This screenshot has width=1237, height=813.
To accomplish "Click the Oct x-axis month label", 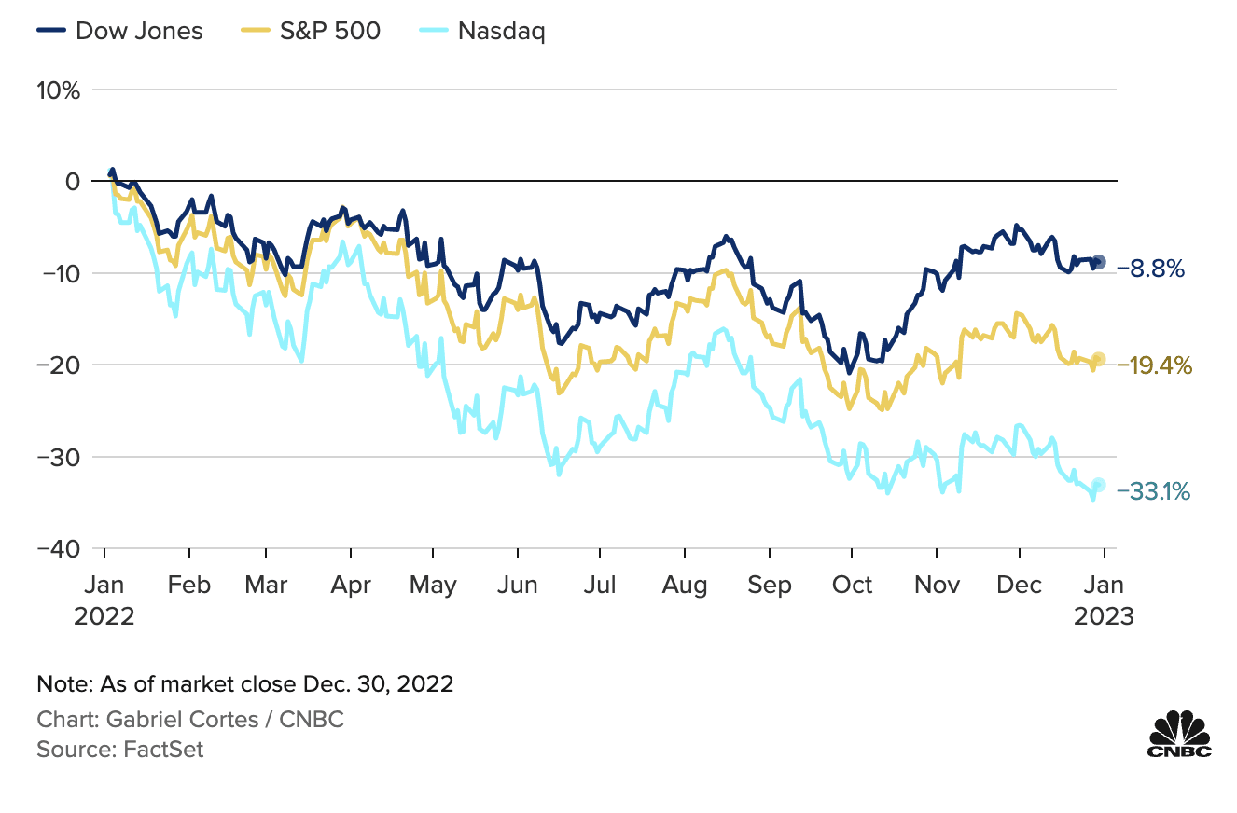I will click(852, 586).
